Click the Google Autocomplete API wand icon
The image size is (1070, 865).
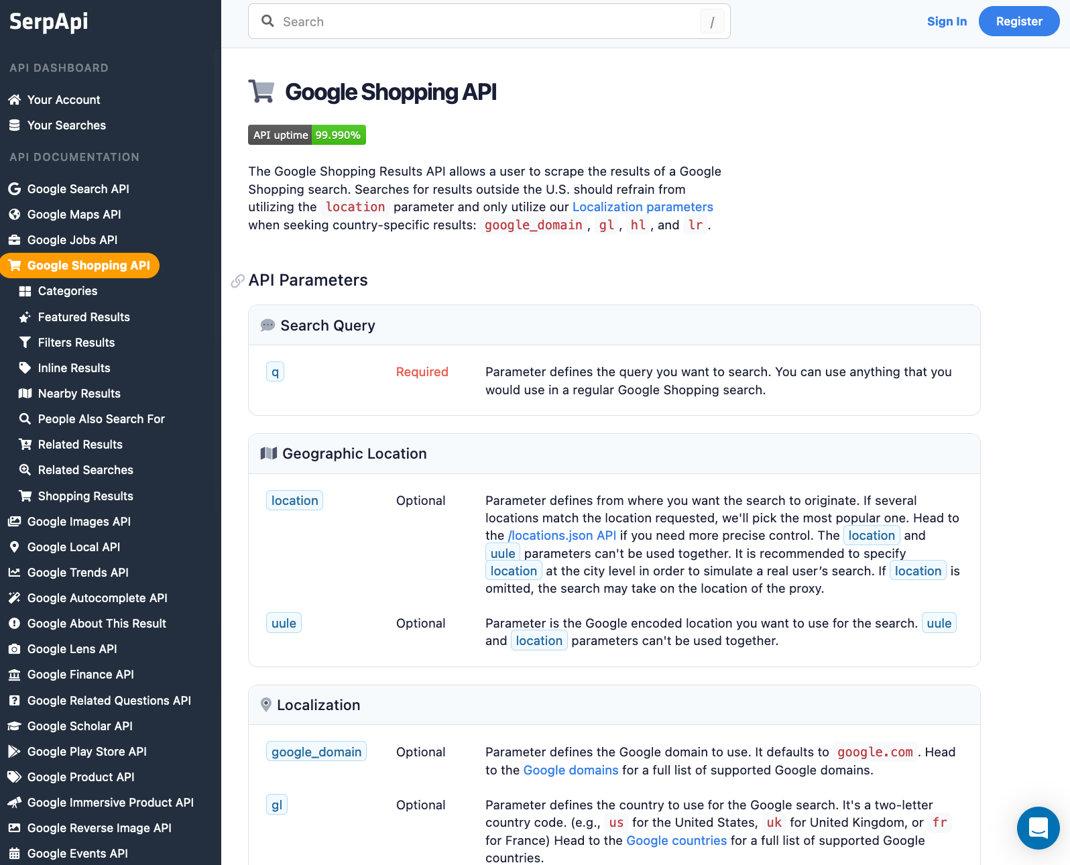pyautogui.click(x=15, y=598)
